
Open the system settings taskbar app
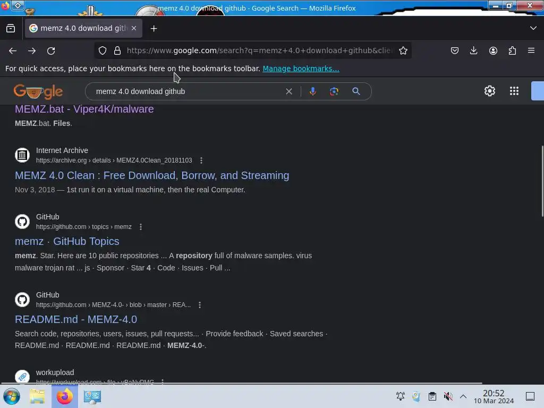coord(92,396)
